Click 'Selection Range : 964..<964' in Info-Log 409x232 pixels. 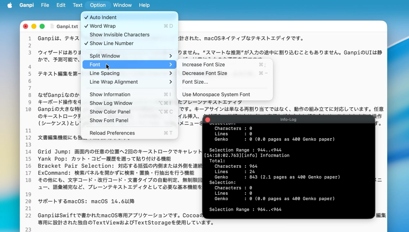pyautogui.click(x=245, y=210)
